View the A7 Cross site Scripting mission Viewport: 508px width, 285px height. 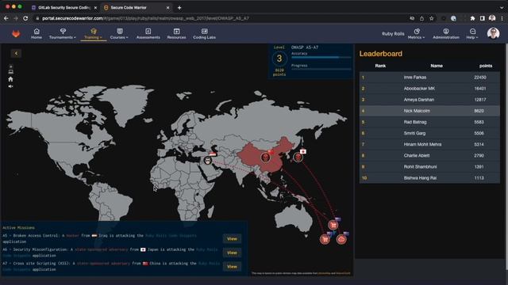click(x=232, y=267)
